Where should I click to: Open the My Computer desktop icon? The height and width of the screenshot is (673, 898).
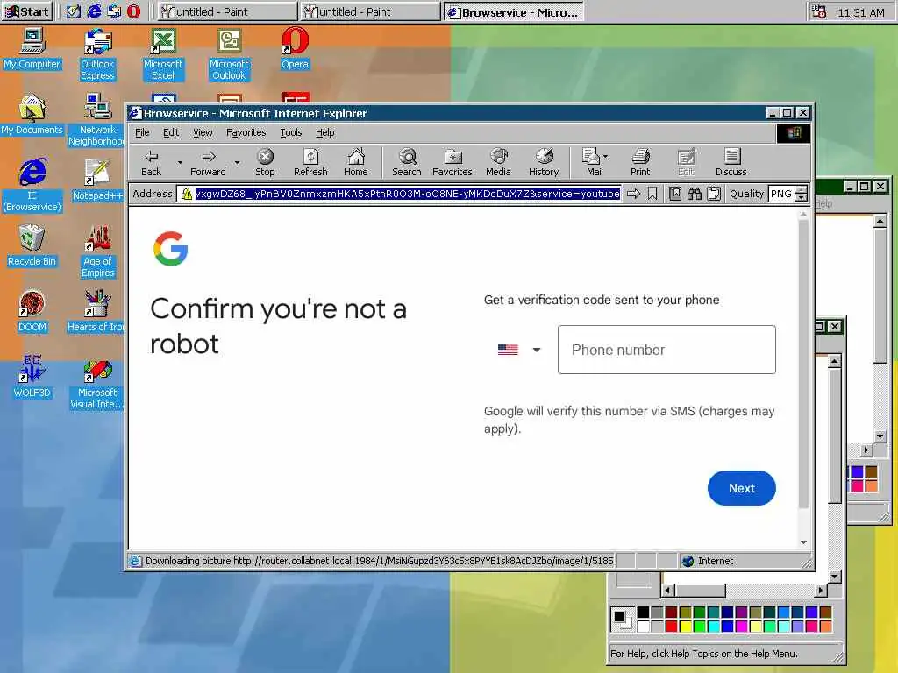click(x=32, y=49)
